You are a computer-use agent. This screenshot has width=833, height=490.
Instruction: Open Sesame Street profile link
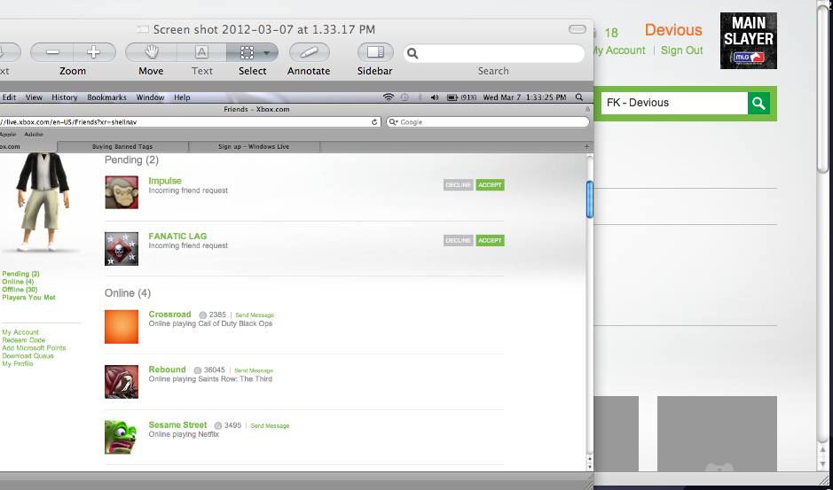(178, 424)
